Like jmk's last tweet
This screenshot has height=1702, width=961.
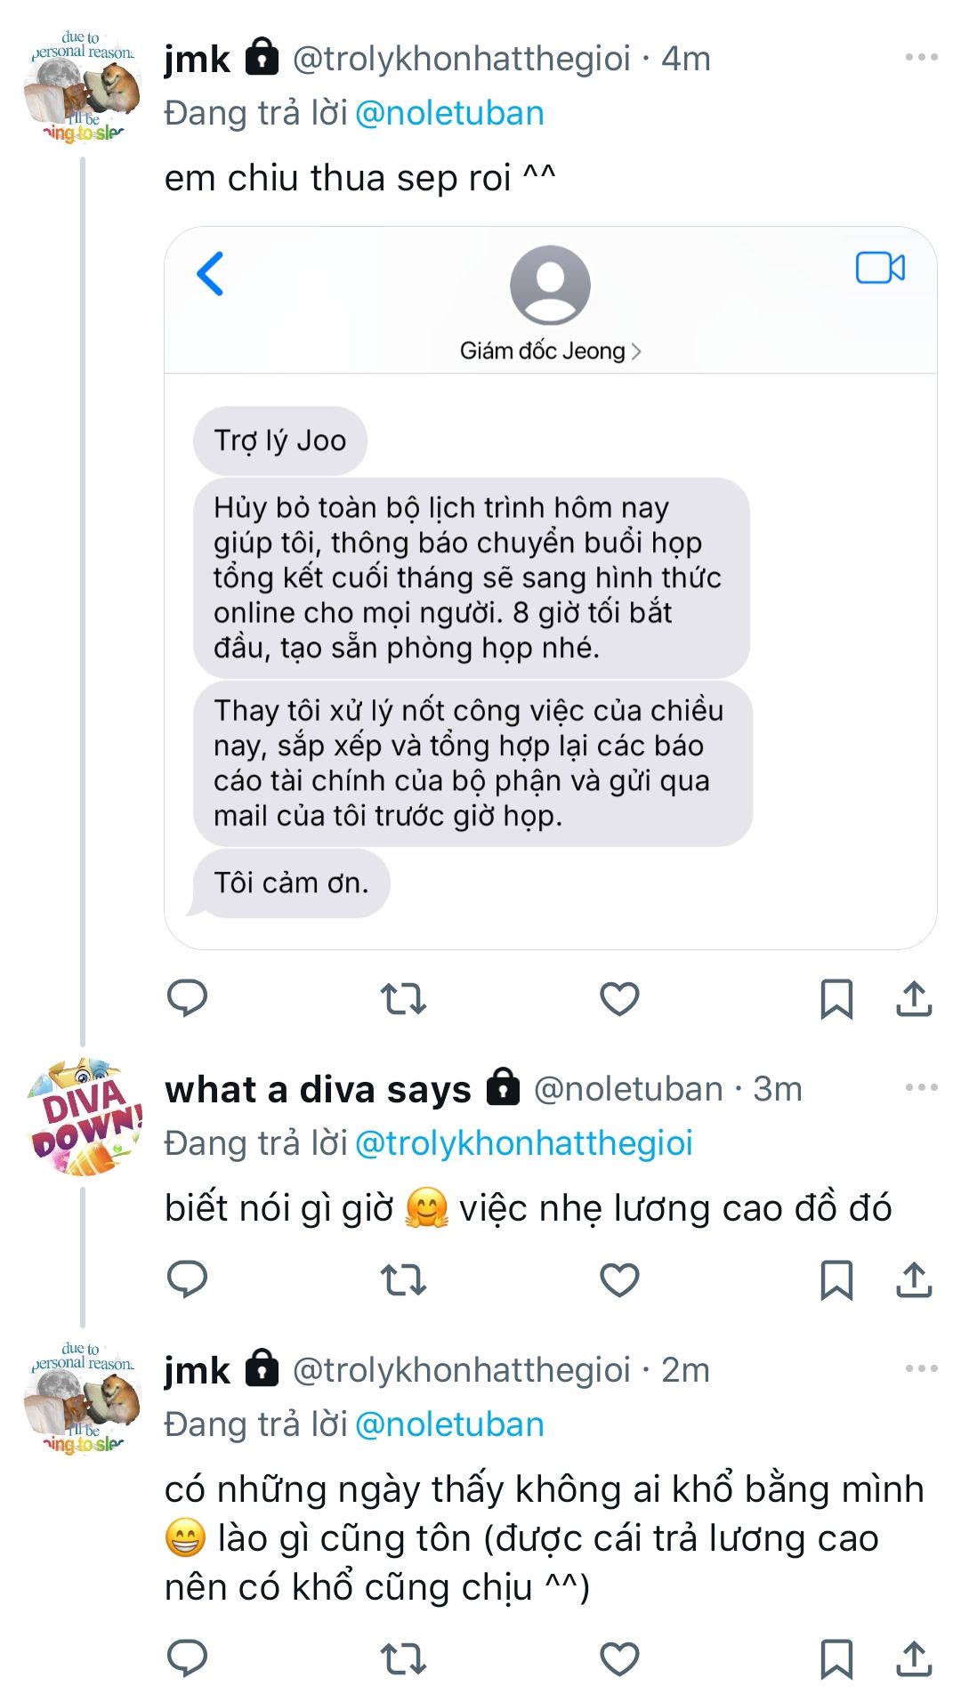[619, 1658]
